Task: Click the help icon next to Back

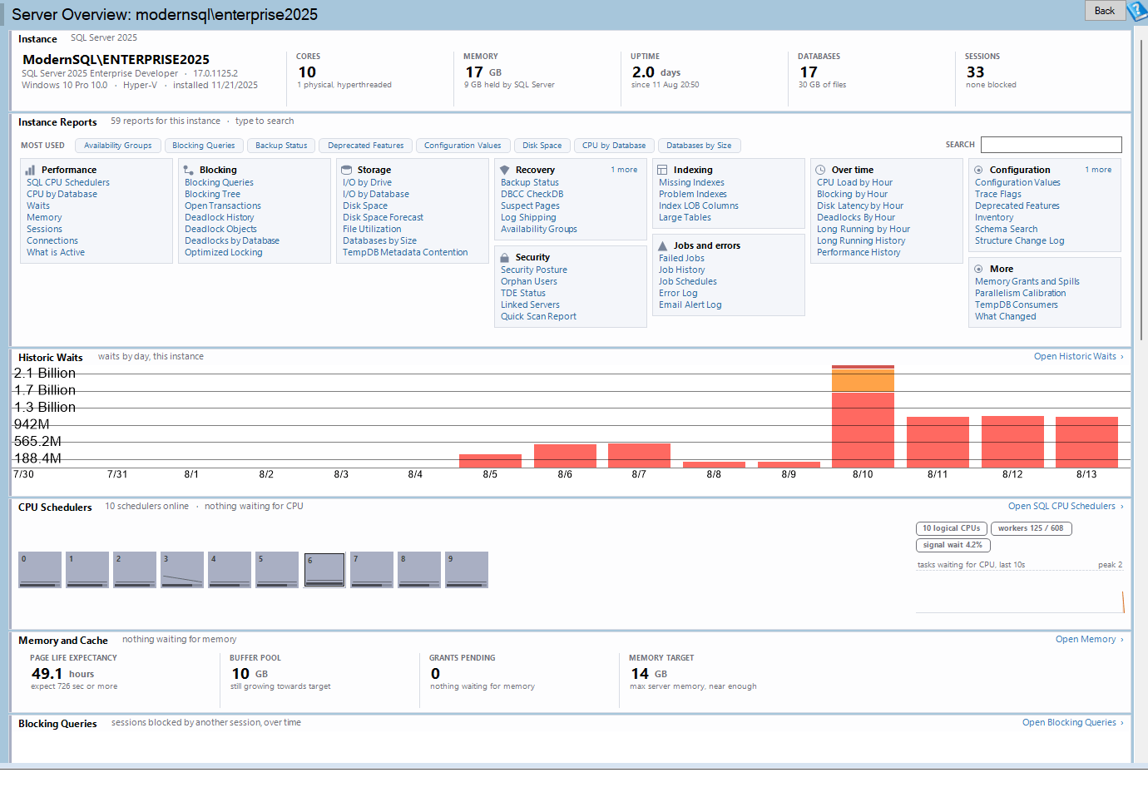Action: (1137, 11)
